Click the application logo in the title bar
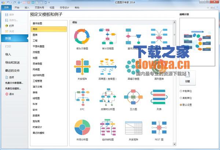The image size is (220, 150). coord(3,2)
